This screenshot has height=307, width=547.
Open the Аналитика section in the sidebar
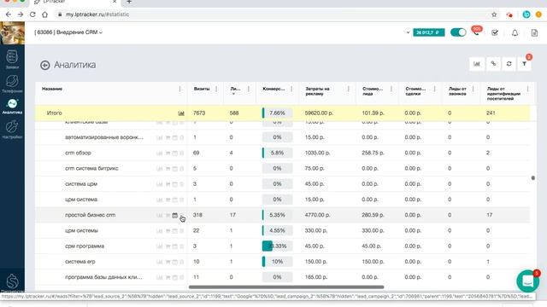12,106
